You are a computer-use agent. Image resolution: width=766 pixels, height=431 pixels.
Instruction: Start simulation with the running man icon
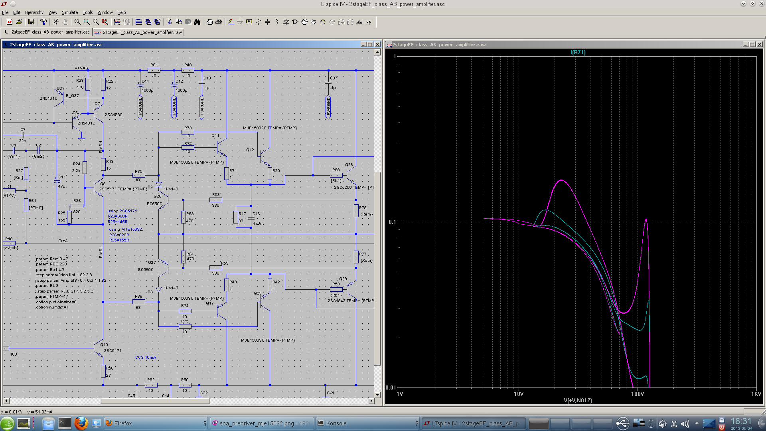point(55,22)
